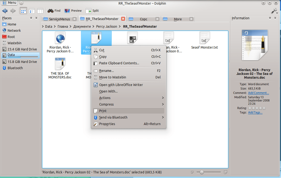
Task: Click Data in breadcrumb path
Action: pyautogui.click(x=49, y=27)
